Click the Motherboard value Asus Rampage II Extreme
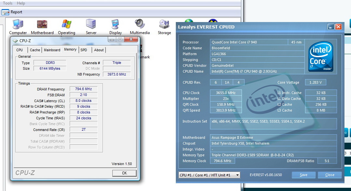351x191 pixels. coord(273,137)
